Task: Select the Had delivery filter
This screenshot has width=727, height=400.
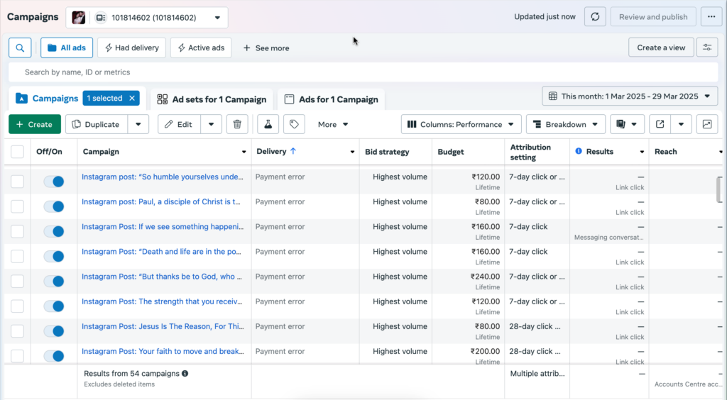Action: (131, 48)
